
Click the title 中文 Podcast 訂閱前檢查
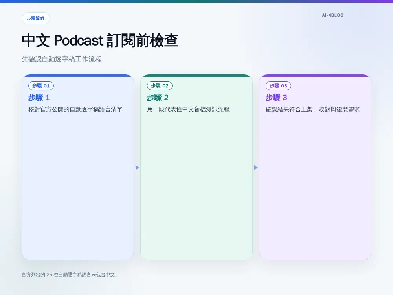(x=100, y=41)
